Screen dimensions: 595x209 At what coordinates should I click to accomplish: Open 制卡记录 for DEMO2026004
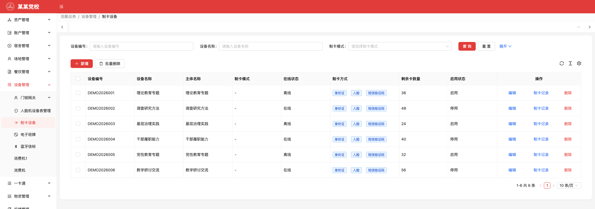click(x=541, y=139)
